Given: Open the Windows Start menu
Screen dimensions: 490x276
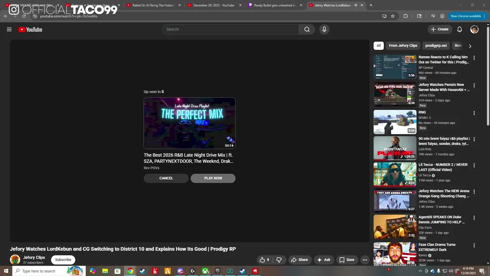Looking at the screenshot, I should [6, 271].
